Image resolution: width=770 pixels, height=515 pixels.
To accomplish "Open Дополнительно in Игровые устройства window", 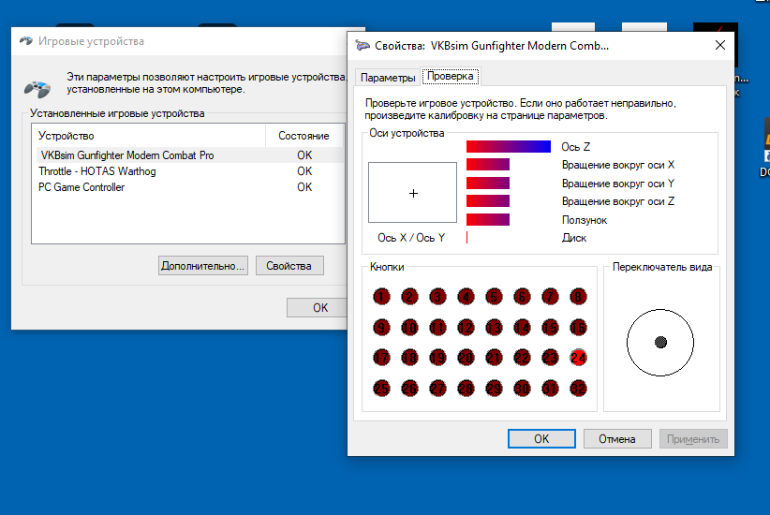I will click(x=203, y=266).
